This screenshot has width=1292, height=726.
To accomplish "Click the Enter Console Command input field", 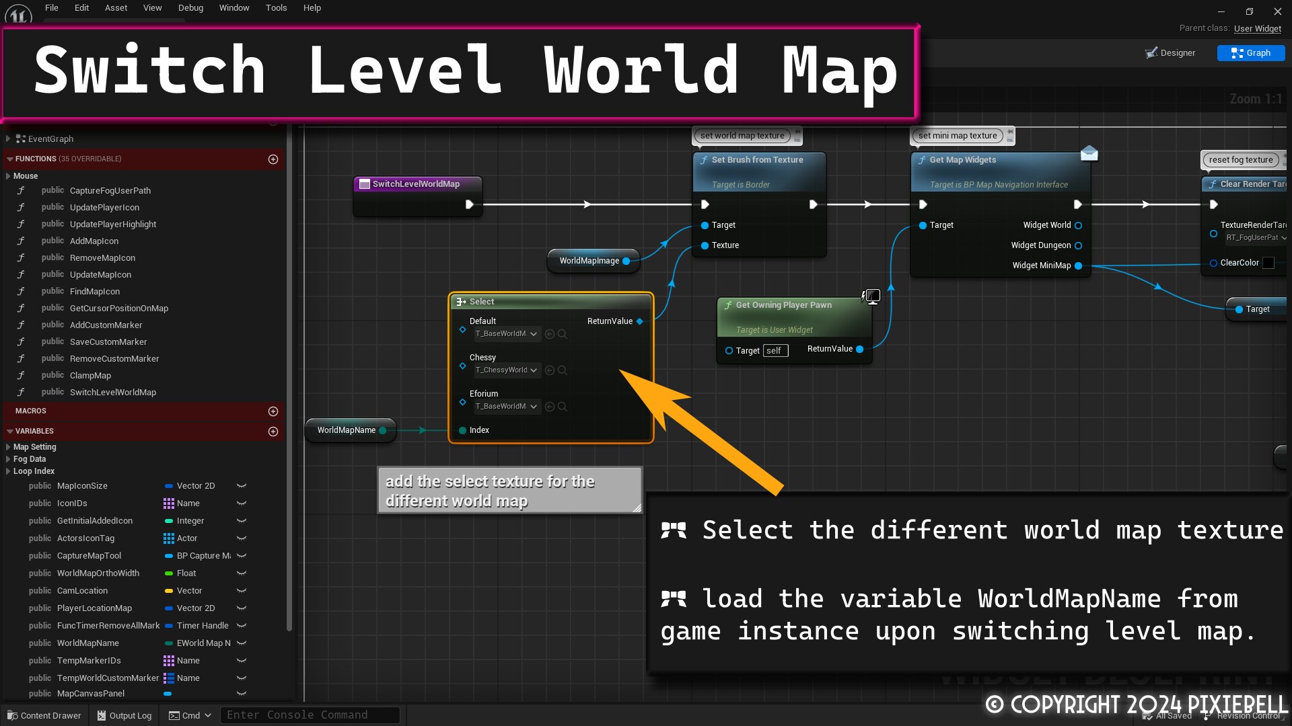I will click(310, 715).
